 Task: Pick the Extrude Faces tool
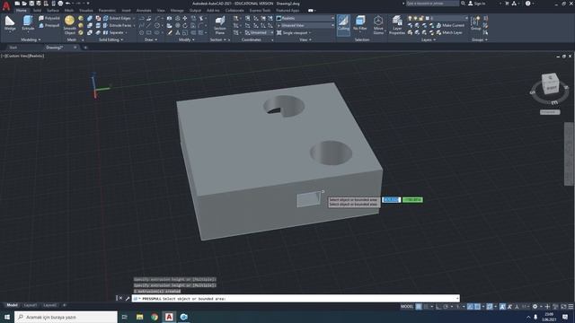118,25
